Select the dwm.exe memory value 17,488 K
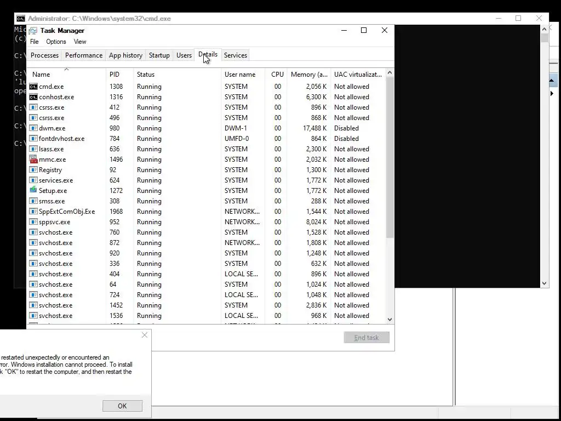Viewport: 561px width, 421px height. [x=314, y=128]
